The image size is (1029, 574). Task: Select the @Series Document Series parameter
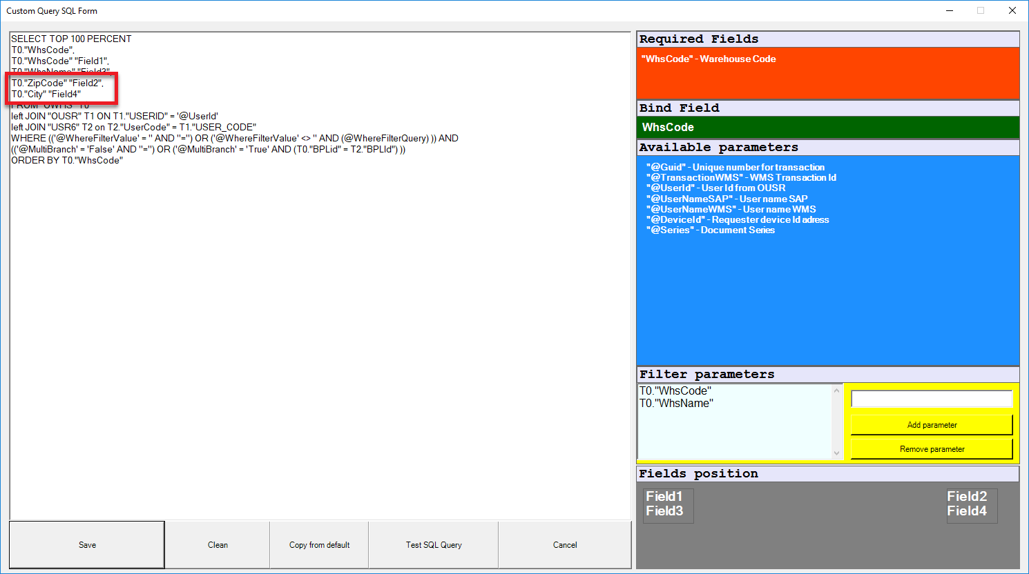tap(710, 230)
